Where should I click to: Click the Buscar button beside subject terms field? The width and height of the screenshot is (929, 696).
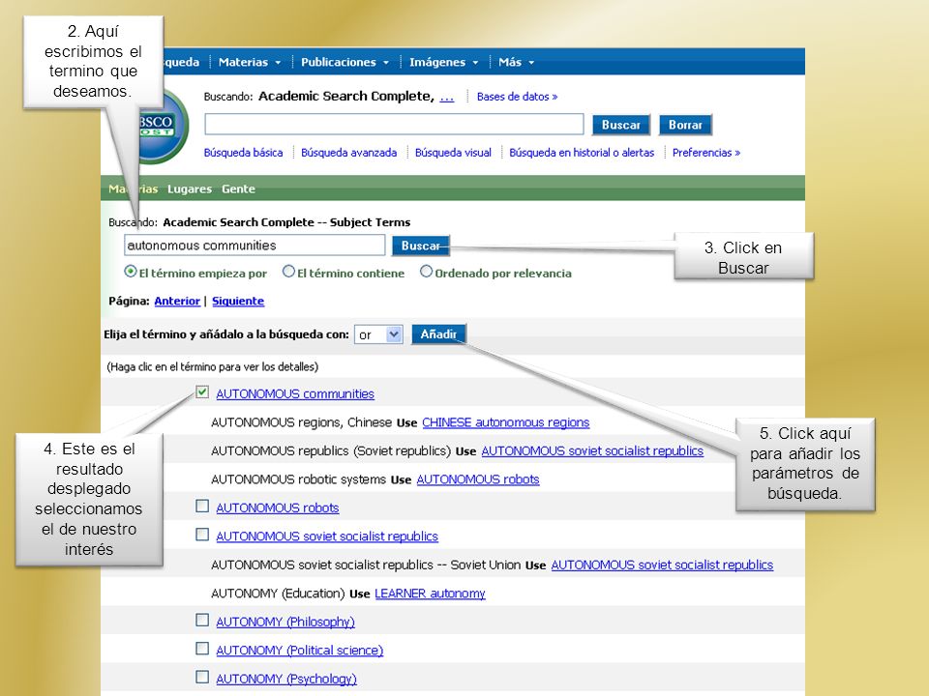coord(421,246)
